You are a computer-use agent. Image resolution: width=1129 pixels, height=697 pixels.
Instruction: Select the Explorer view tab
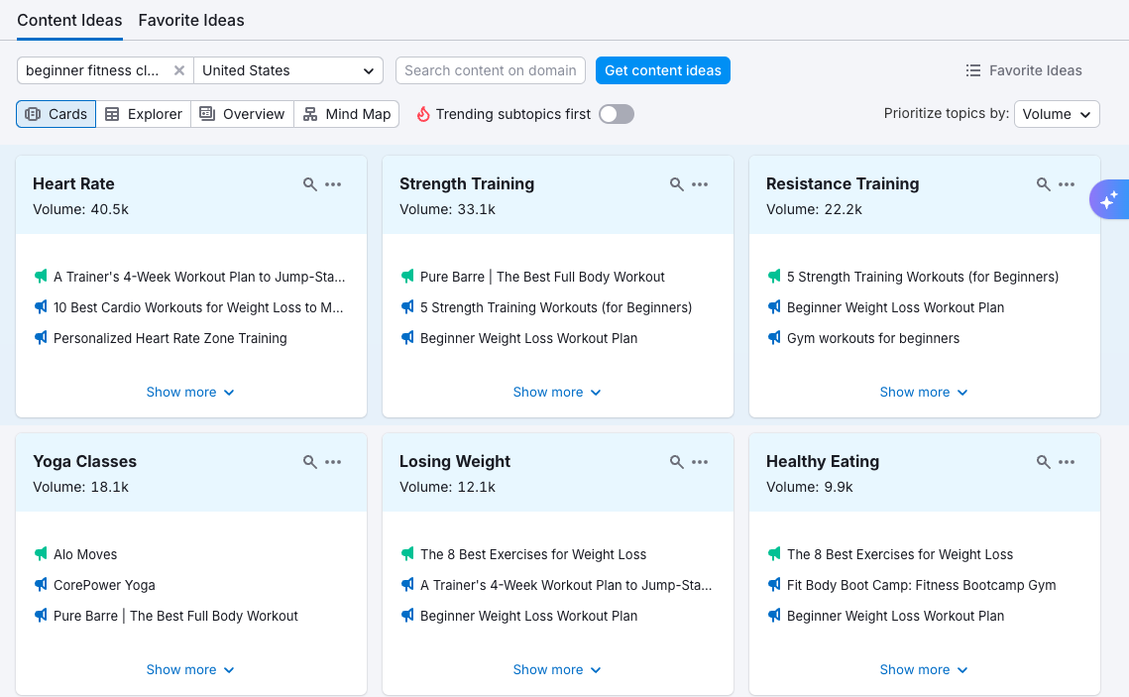(144, 114)
